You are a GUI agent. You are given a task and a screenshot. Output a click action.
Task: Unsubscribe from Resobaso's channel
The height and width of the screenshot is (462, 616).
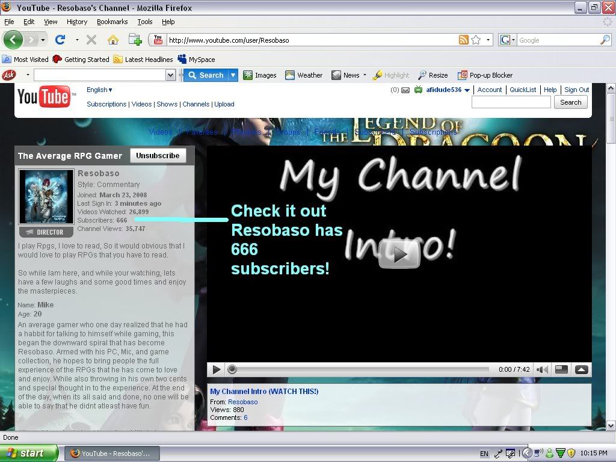click(x=158, y=156)
